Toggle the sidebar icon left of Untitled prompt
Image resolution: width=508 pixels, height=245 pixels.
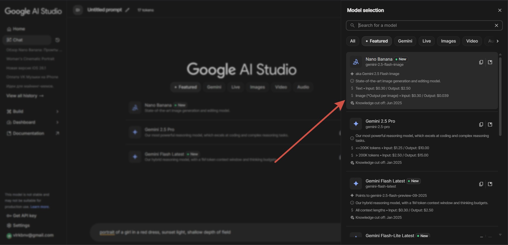[x=78, y=10]
